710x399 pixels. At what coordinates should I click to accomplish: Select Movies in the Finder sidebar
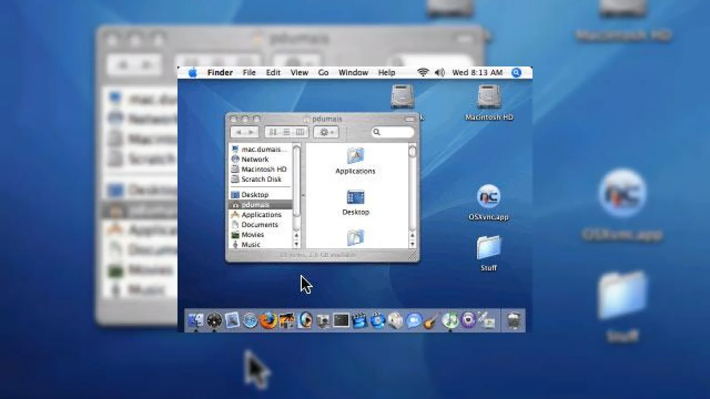click(260, 235)
